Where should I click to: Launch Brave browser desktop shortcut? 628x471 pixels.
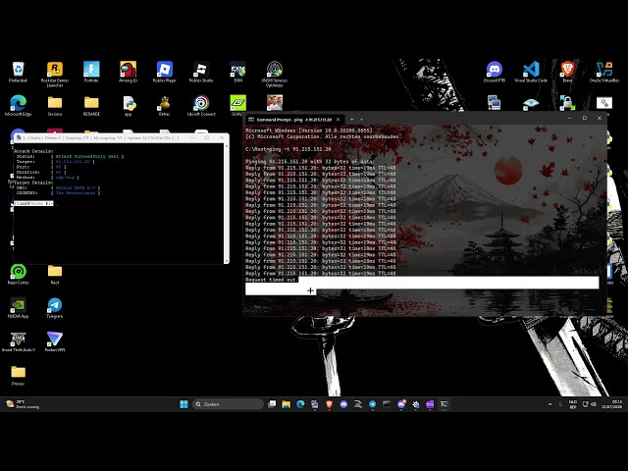(x=567, y=72)
